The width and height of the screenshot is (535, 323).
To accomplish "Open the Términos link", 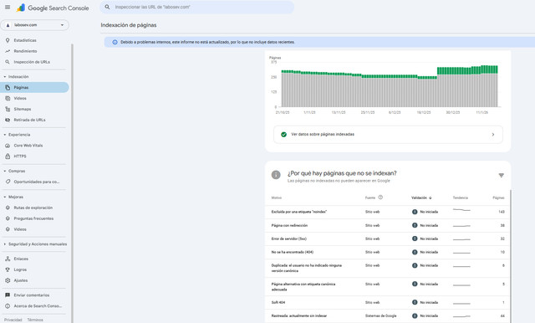I will click(x=35, y=320).
